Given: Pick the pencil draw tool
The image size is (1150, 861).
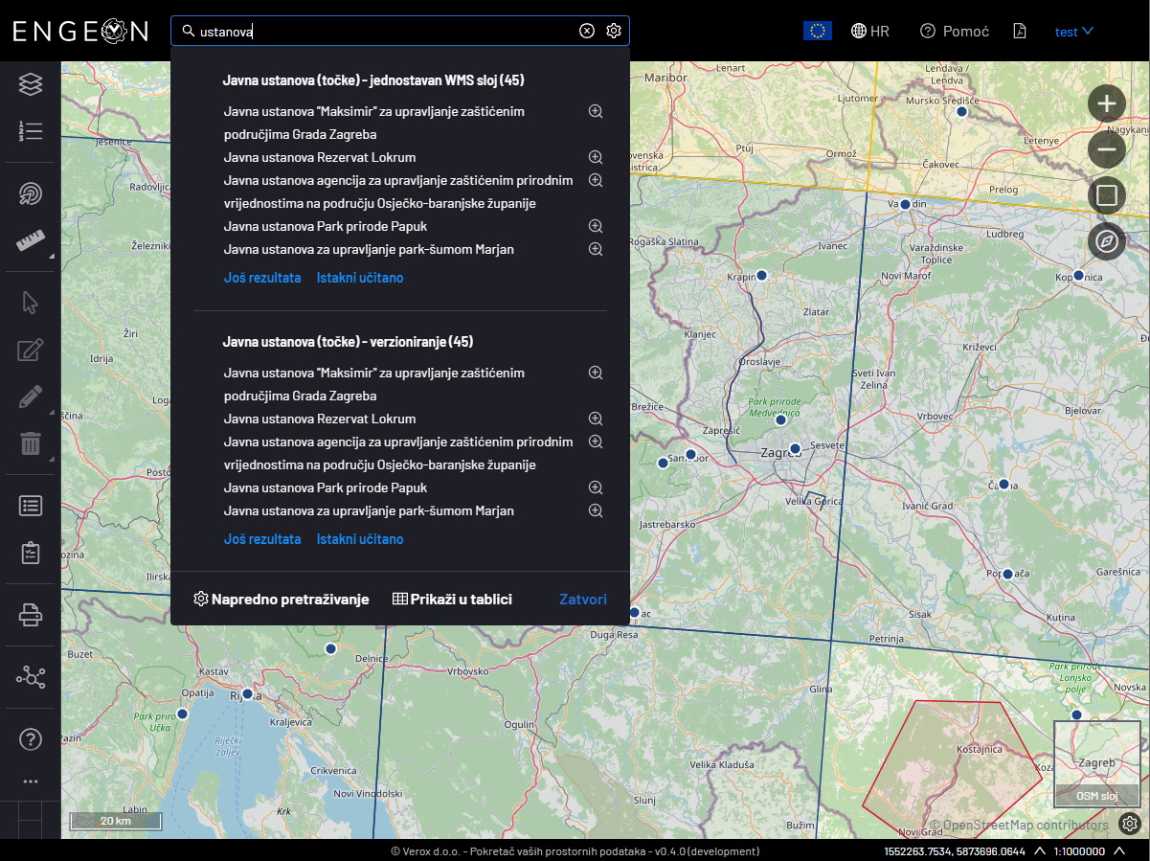Looking at the screenshot, I should click(31, 397).
